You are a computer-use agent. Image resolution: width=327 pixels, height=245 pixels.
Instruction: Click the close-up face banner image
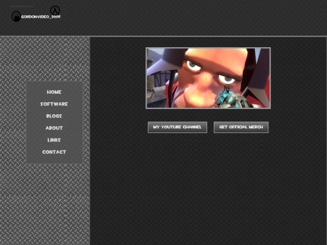click(208, 78)
